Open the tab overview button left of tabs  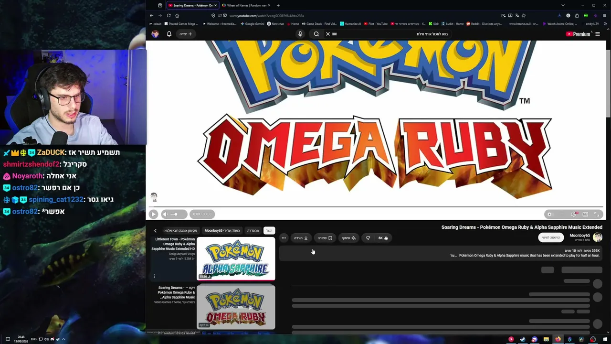(160, 5)
